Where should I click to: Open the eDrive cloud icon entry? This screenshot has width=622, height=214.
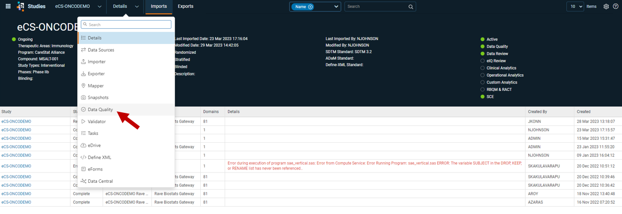(x=83, y=145)
